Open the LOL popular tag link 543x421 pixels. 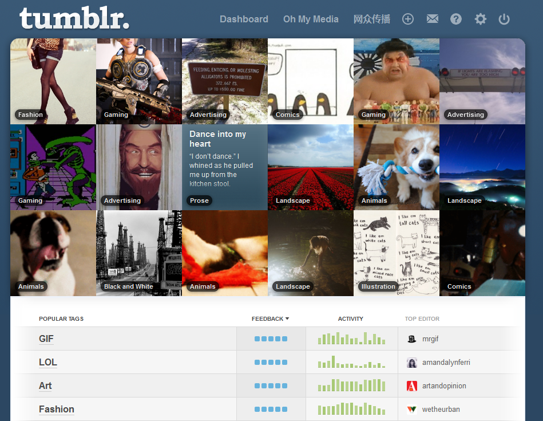point(48,363)
